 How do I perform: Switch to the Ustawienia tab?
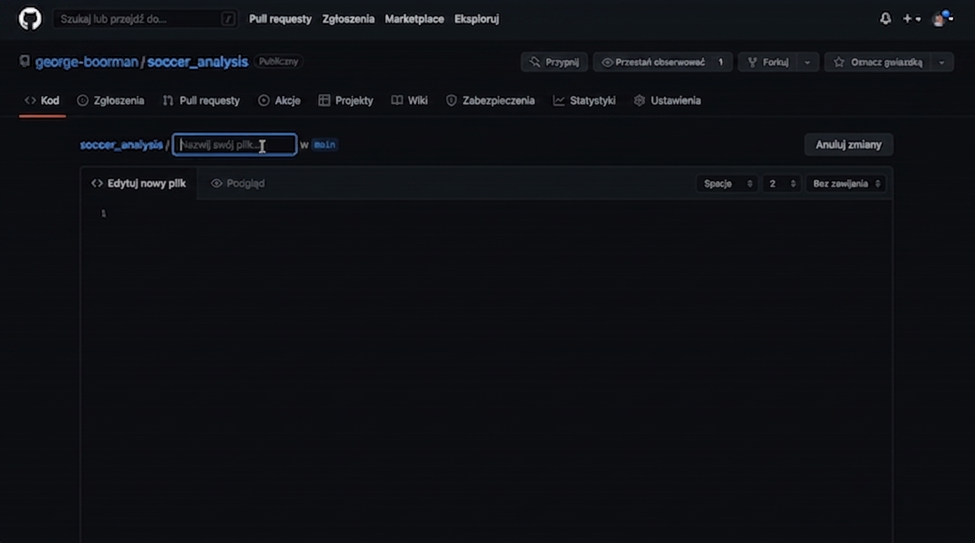click(668, 100)
